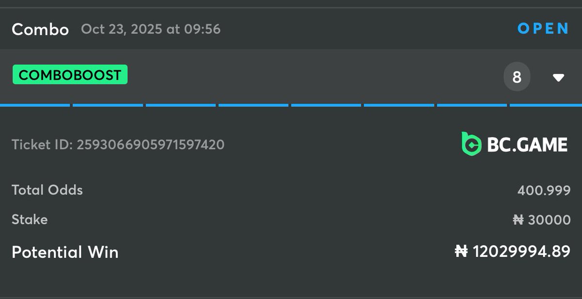Click the 30000 stake amount
Screen dimensions: 582x299
pos(550,220)
